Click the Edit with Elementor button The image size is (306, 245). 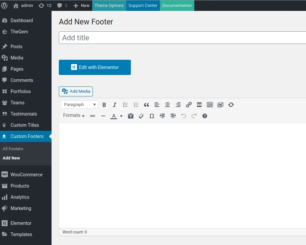pos(95,67)
